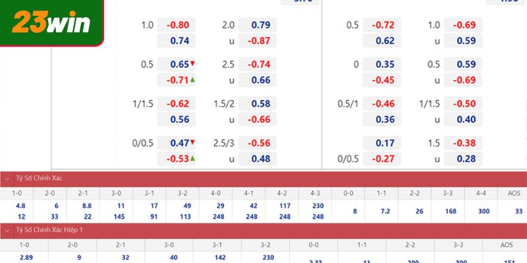
Task: Collapse the Tỷ Số Chính Xác Hiệp 1 section
Action: 7,230
